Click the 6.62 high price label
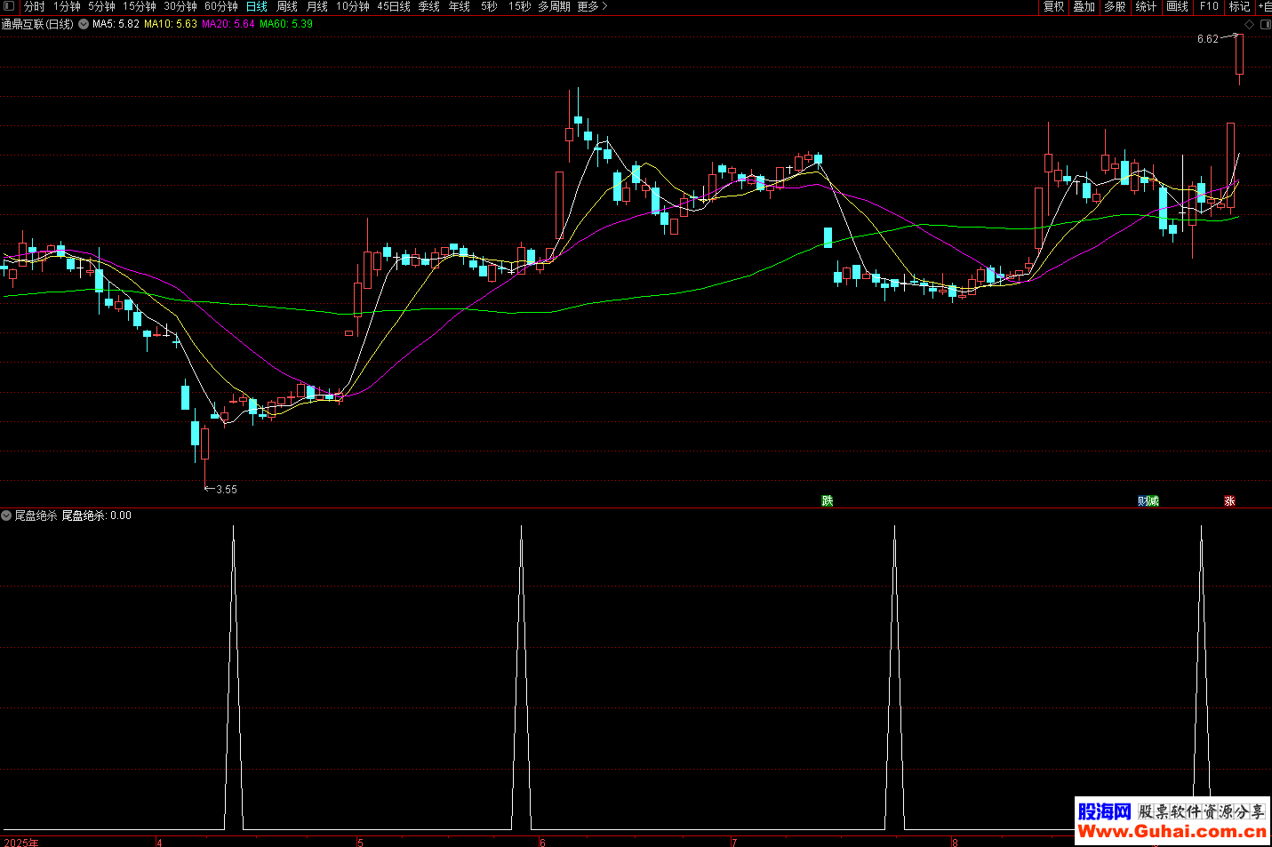 click(x=1207, y=39)
